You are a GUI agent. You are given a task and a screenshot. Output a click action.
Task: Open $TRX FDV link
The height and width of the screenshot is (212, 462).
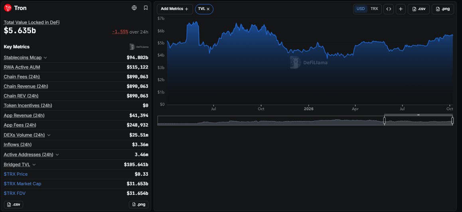coord(15,193)
